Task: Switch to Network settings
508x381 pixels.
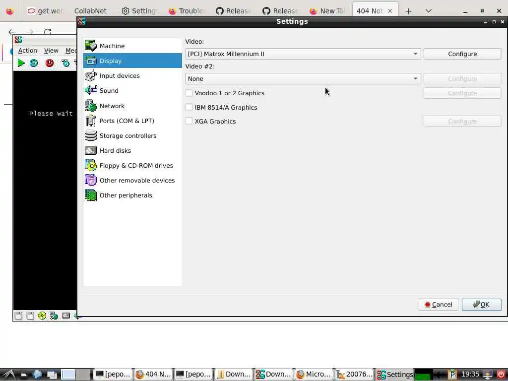Action: coord(132,106)
